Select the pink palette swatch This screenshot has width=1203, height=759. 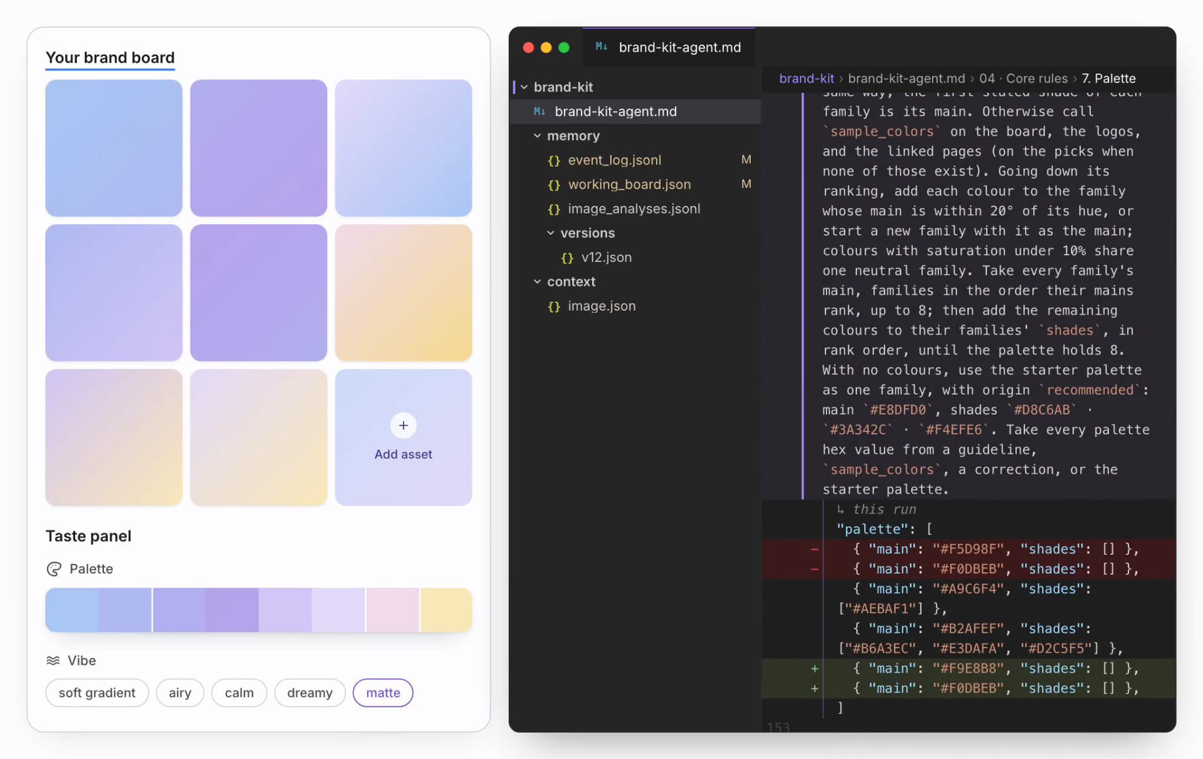tap(392, 610)
